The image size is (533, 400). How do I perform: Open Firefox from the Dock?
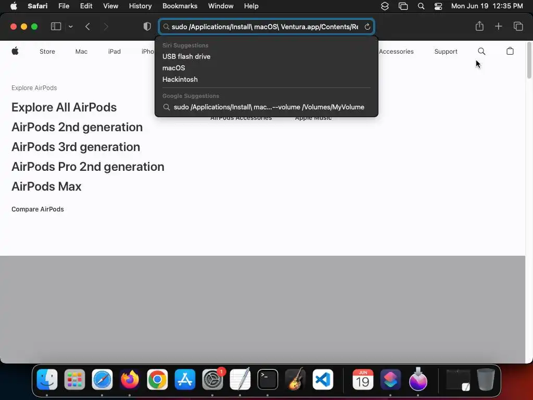(x=130, y=379)
